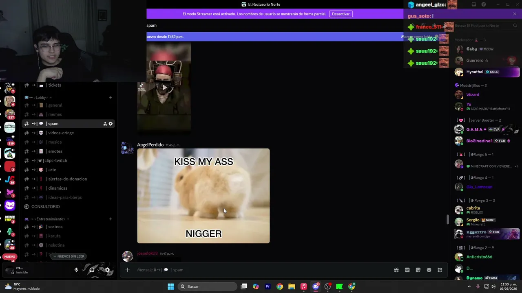Open audio output options arrow
Screen dimensions: 522x293
click(x=99, y=270)
